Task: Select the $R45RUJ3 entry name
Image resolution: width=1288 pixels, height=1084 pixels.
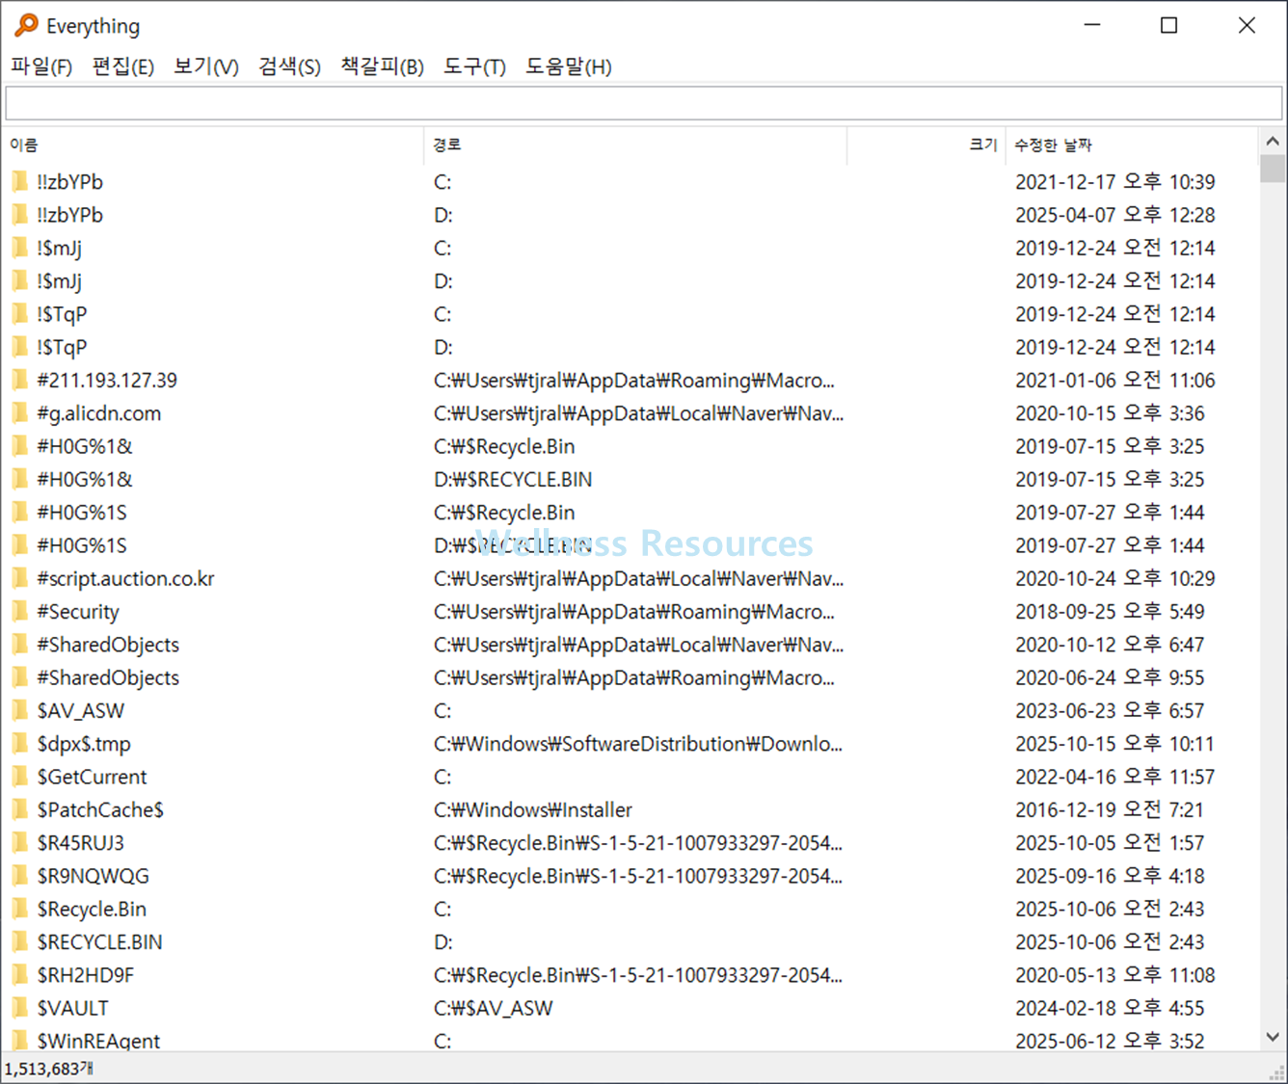Action: point(81,843)
